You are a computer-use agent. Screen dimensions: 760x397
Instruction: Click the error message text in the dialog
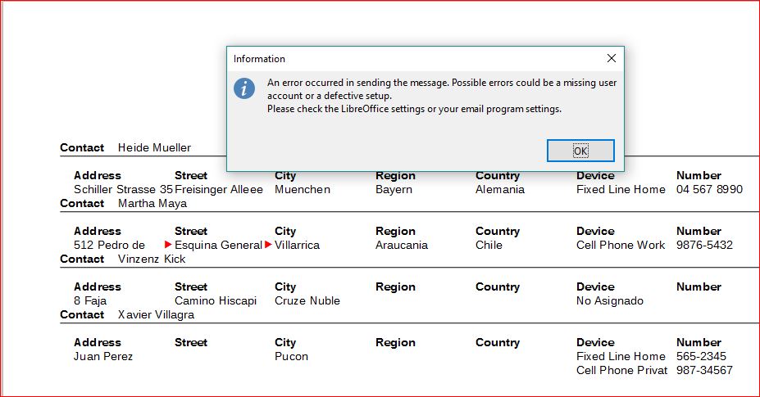click(442, 96)
